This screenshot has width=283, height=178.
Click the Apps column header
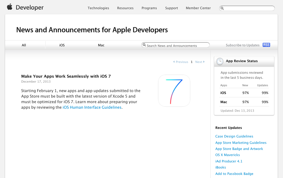point(224,85)
